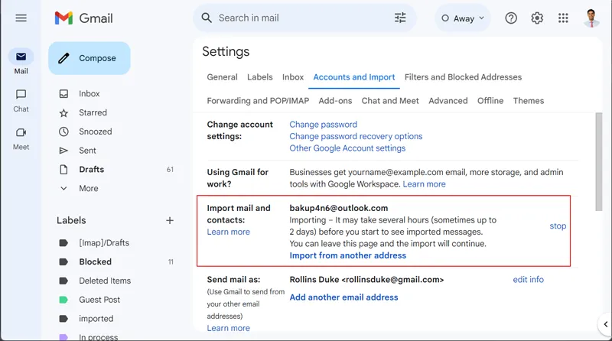
Task: Switch to Chat in the sidebar
Action: click(21, 99)
